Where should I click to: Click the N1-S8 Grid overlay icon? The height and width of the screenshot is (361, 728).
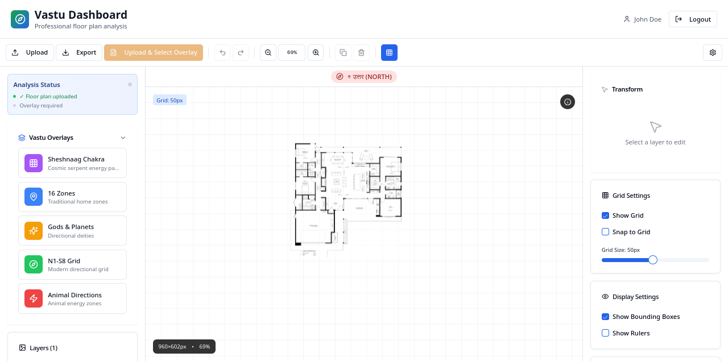click(33, 264)
